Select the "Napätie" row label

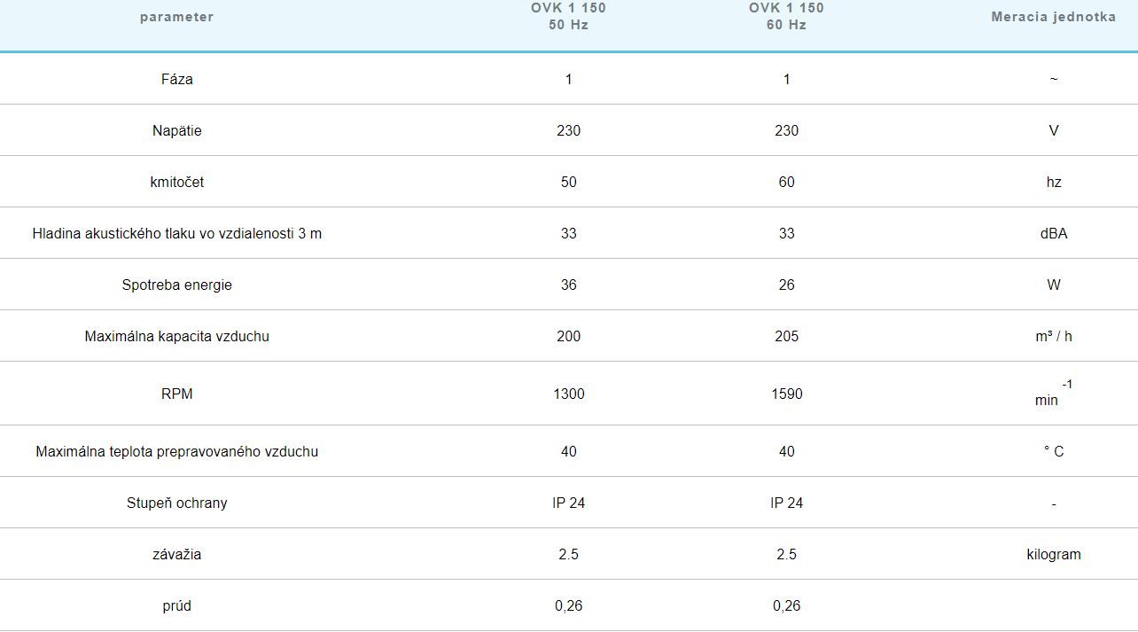pos(176,130)
